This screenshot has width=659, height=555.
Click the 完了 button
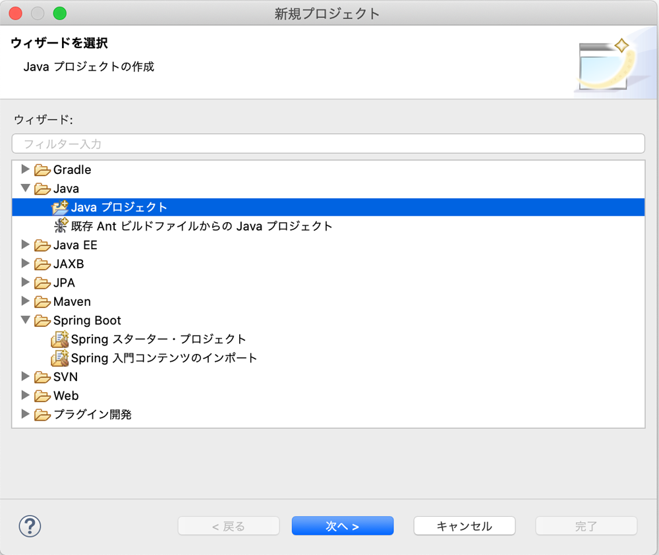click(x=587, y=526)
